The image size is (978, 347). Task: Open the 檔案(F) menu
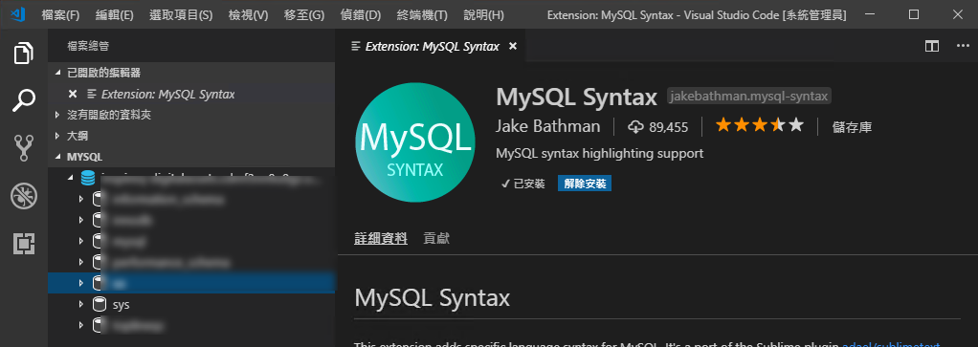tap(60, 14)
